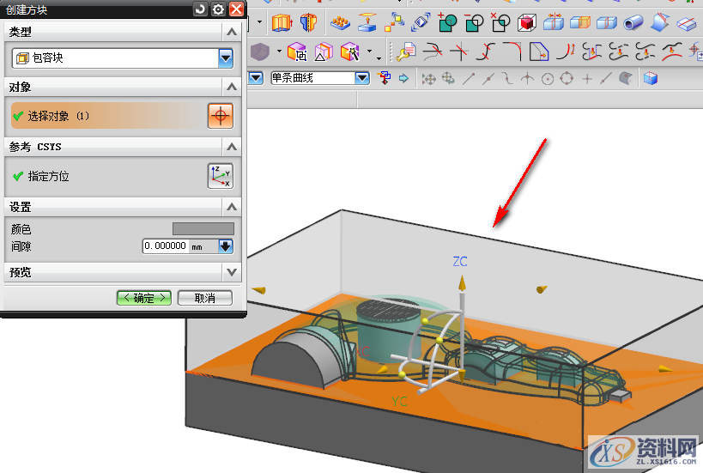
Task: Click the 确定 button
Action: point(144,298)
